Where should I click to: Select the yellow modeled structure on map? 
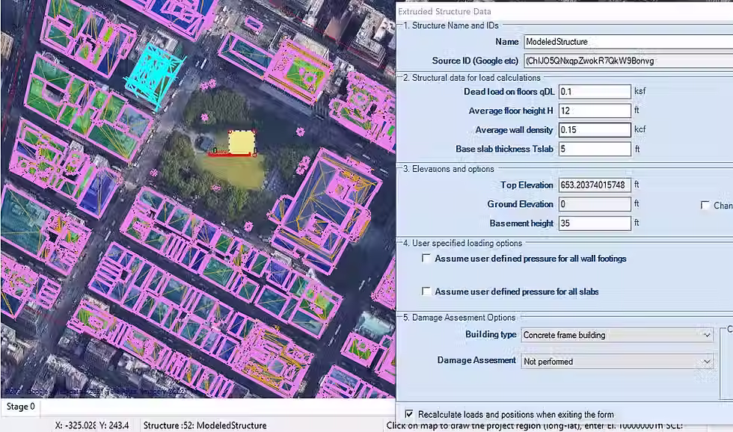pyautogui.click(x=242, y=143)
